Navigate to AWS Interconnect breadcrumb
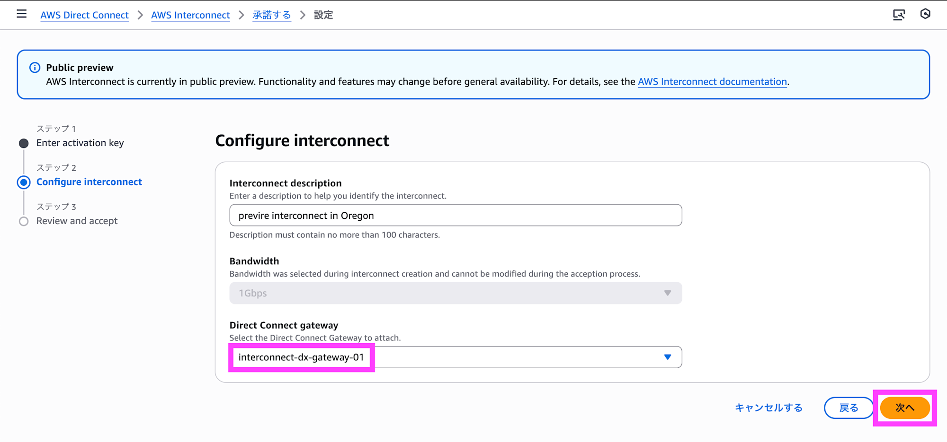Image resolution: width=947 pixels, height=442 pixels. click(190, 15)
